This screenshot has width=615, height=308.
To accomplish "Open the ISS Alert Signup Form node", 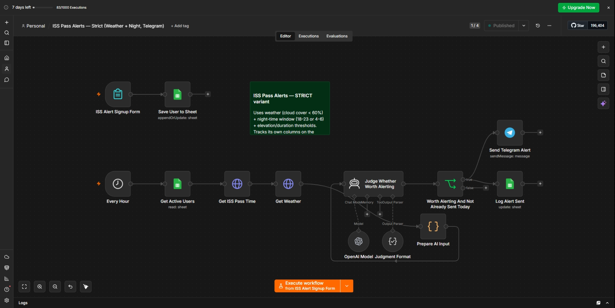I will click(x=118, y=94).
